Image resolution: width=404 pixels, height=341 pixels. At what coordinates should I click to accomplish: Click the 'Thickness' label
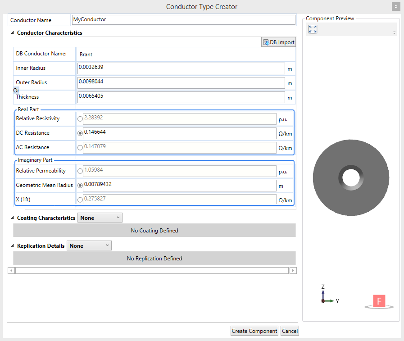pyautogui.click(x=27, y=97)
